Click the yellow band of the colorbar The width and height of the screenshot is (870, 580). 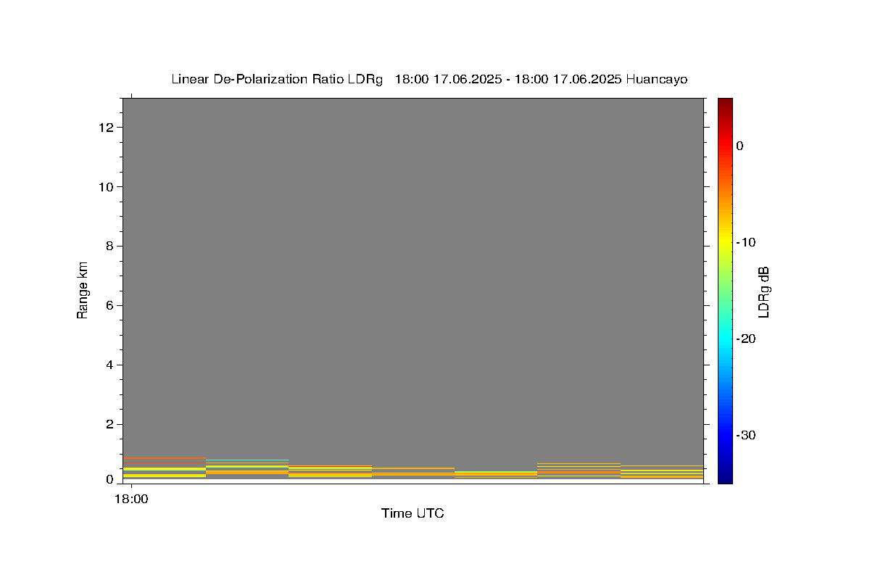tap(725, 242)
